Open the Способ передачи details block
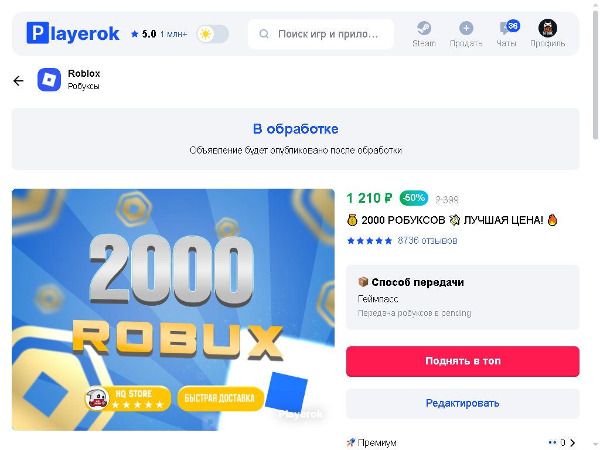Screen dimensions: 600x450 pyautogui.click(x=463, y=297)
